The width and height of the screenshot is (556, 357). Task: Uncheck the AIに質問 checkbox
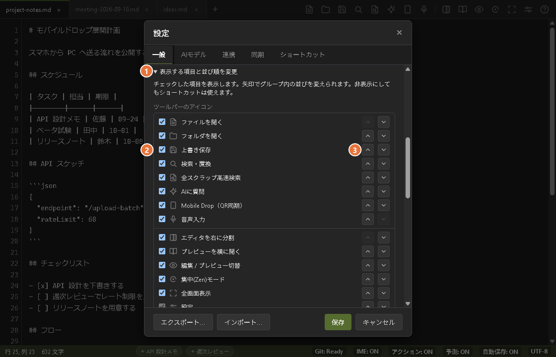pyautogui.click(x=162, y=191)
